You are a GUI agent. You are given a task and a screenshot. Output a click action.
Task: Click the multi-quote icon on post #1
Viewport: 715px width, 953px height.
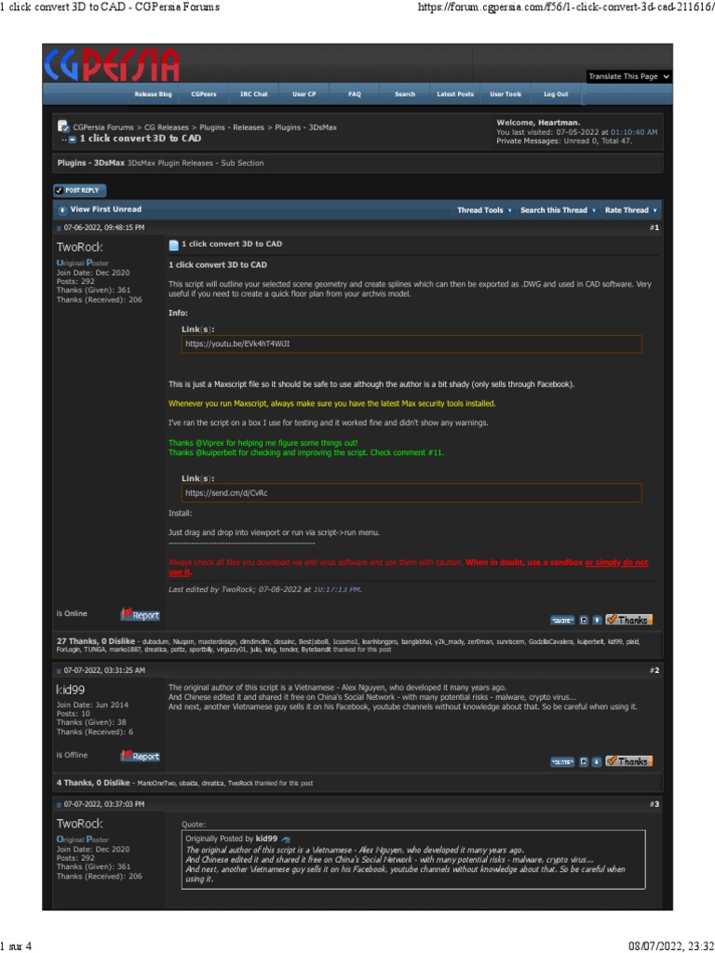click(x=583, y=621)
